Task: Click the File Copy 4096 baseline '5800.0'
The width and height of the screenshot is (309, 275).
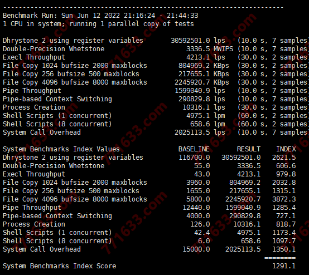Action: point(198,199)
